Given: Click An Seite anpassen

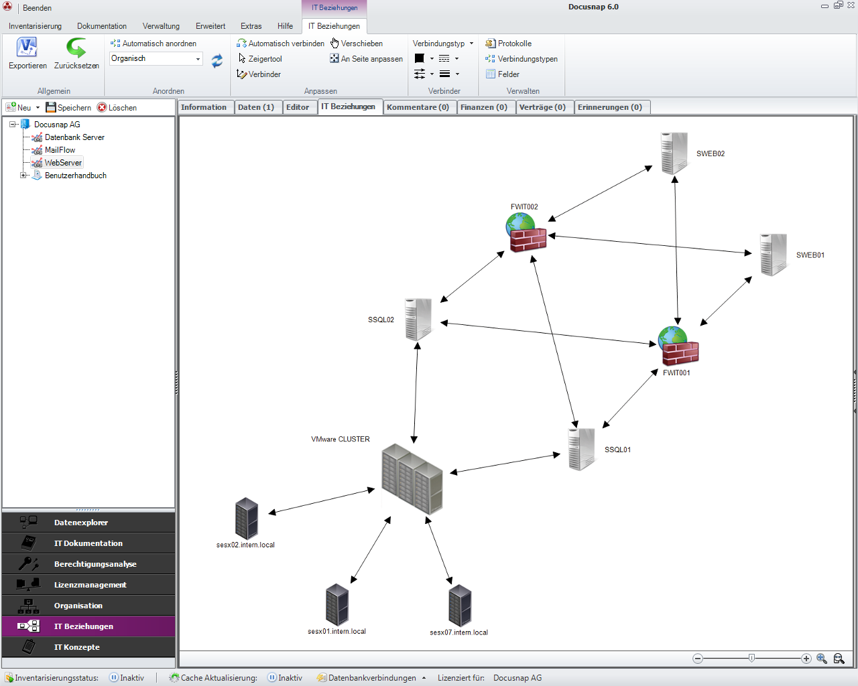Looking at the screenshot, I should (x=366, y=59).
